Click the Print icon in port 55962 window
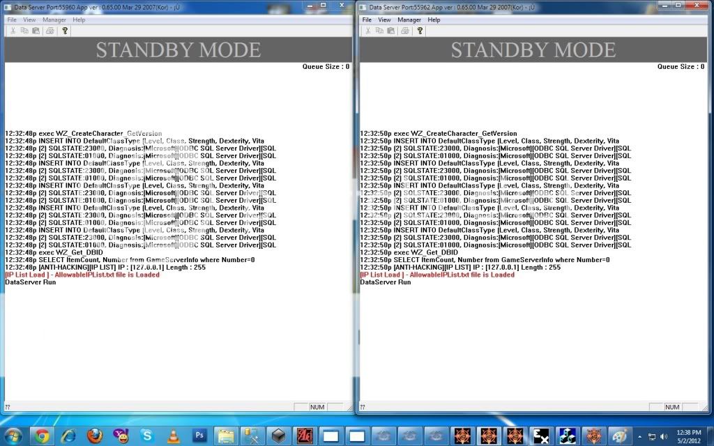This screenshot has height=446, width=714. (405, 31)
